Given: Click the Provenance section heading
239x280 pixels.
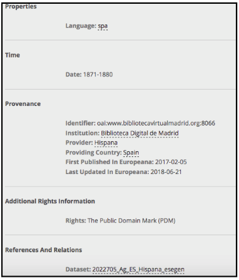Looking at the screenshot, I should pos(23,104).
